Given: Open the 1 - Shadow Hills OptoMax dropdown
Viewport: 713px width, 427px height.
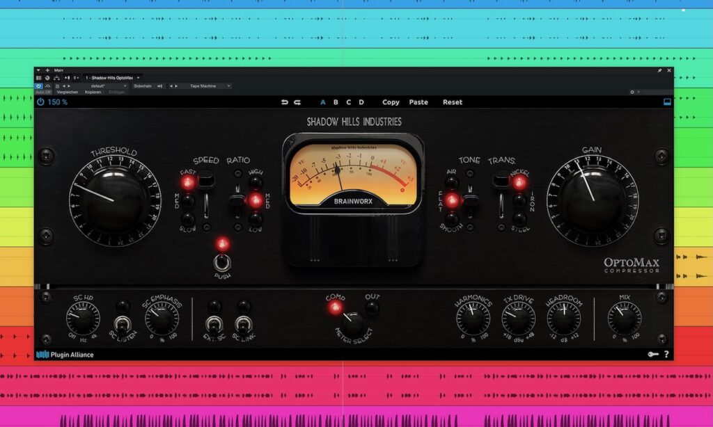Looking at the screenshot, I should (x=113, y=78).
